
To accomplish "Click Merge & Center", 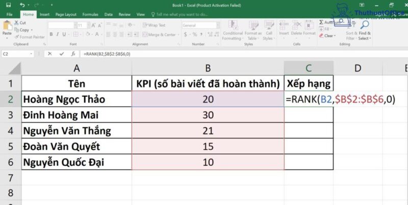I will point(159,34).
